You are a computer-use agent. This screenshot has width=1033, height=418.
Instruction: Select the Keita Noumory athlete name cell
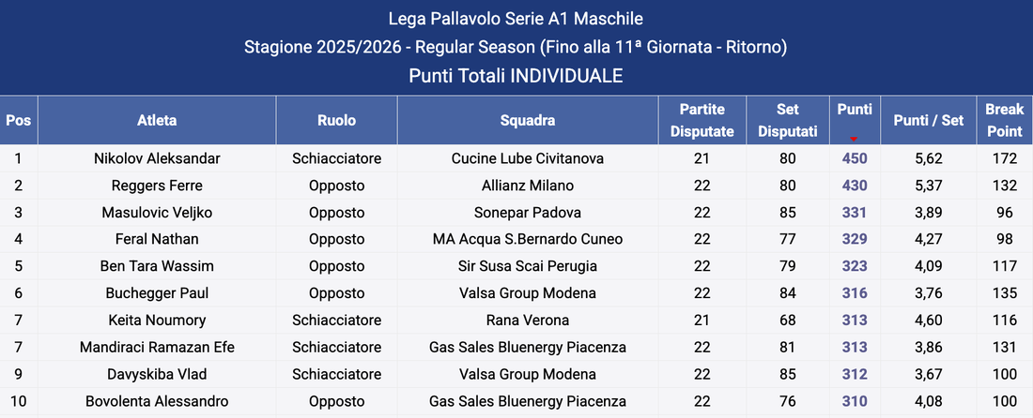tap(157, 321)
